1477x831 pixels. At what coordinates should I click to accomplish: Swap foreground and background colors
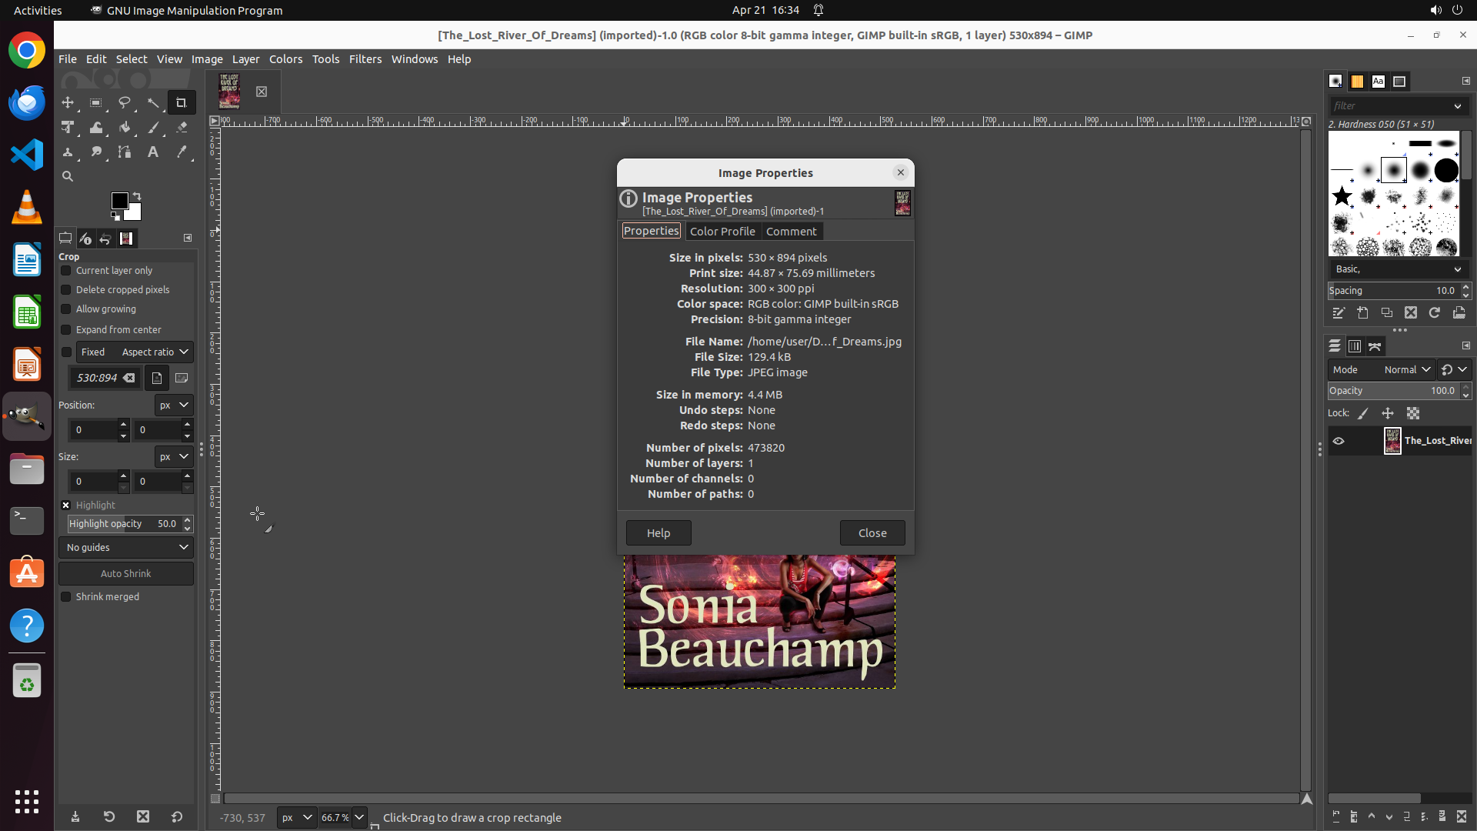(x=137, y=196)
